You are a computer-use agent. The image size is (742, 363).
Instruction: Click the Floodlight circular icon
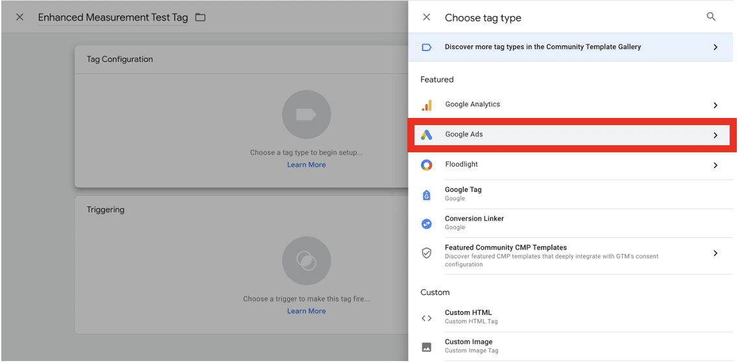coord(426,165)
